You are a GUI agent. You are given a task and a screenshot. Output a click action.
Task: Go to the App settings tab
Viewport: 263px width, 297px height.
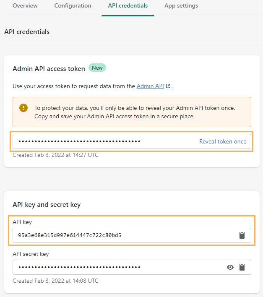[181, 6]
